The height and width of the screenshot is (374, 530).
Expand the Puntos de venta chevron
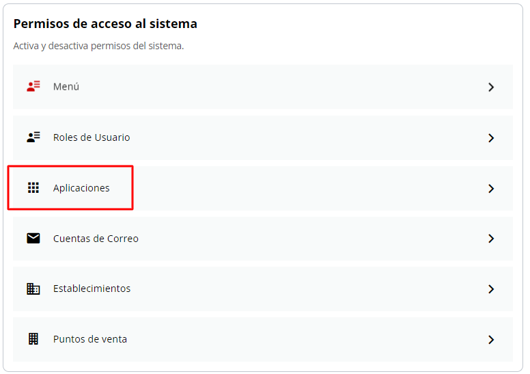[x=491, y=339]
